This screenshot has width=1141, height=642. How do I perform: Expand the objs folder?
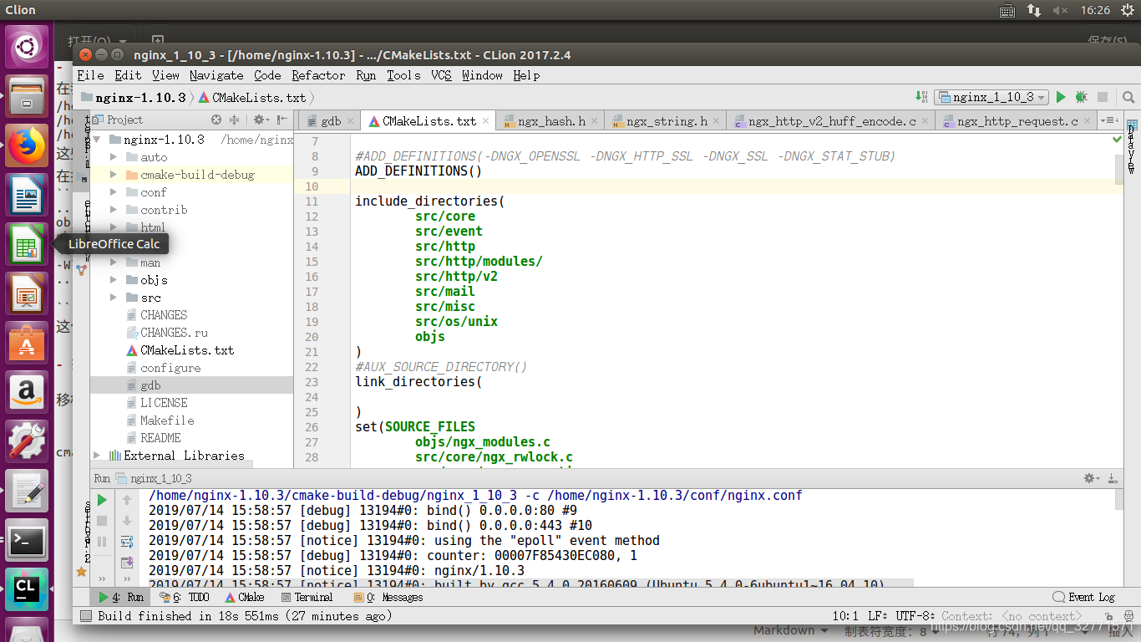pyautogui.click(x=114, y=280)
